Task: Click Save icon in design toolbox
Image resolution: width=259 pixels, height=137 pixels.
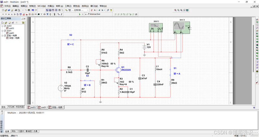Action: pos(9,23)
